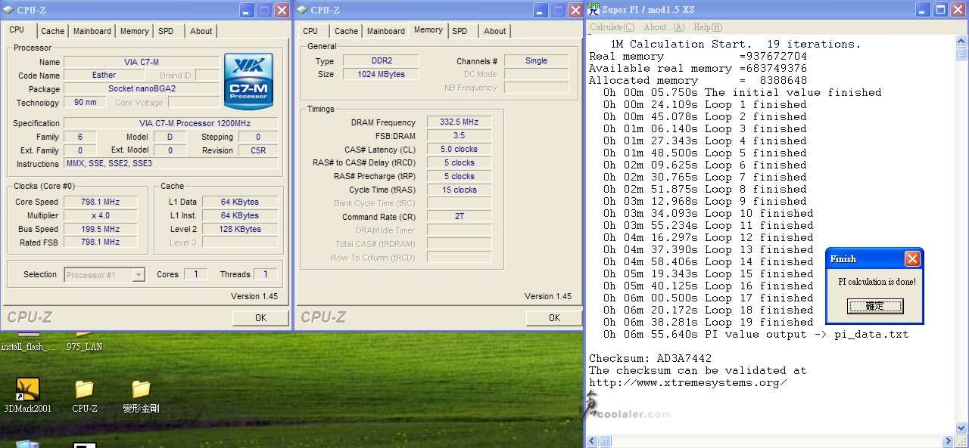The width and height of the screenshot is (969, 448).
Task: Click the Core Speed value 798.1 MHz
Action: 101,202
